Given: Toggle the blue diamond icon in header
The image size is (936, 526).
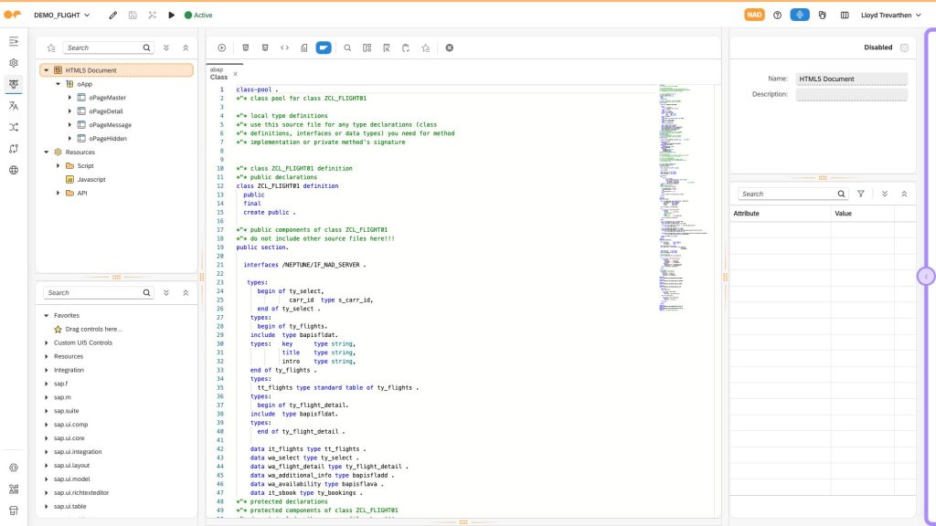Looking at the screenshot, I should click(x=800, y=15).
